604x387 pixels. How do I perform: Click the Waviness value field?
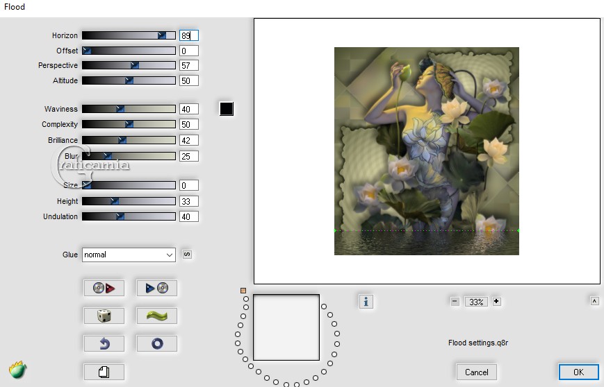(x=189, y=109)
